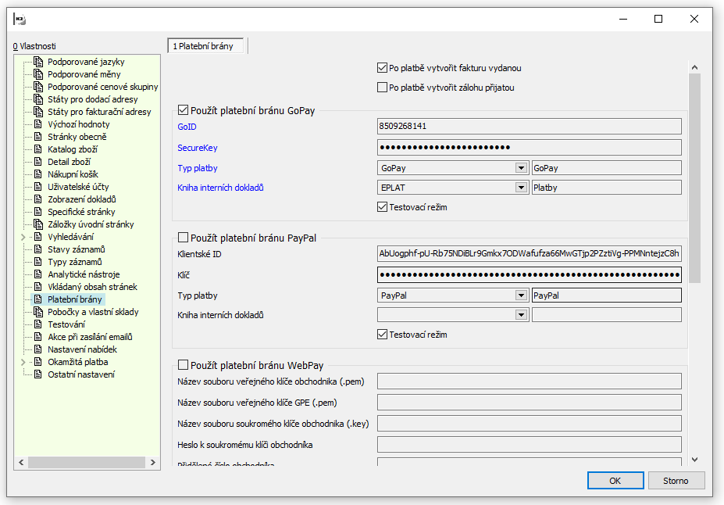The image size is (724, 505).
Task: Select Okamžitá platba in the tree
Action: click(x=78, y=362)
